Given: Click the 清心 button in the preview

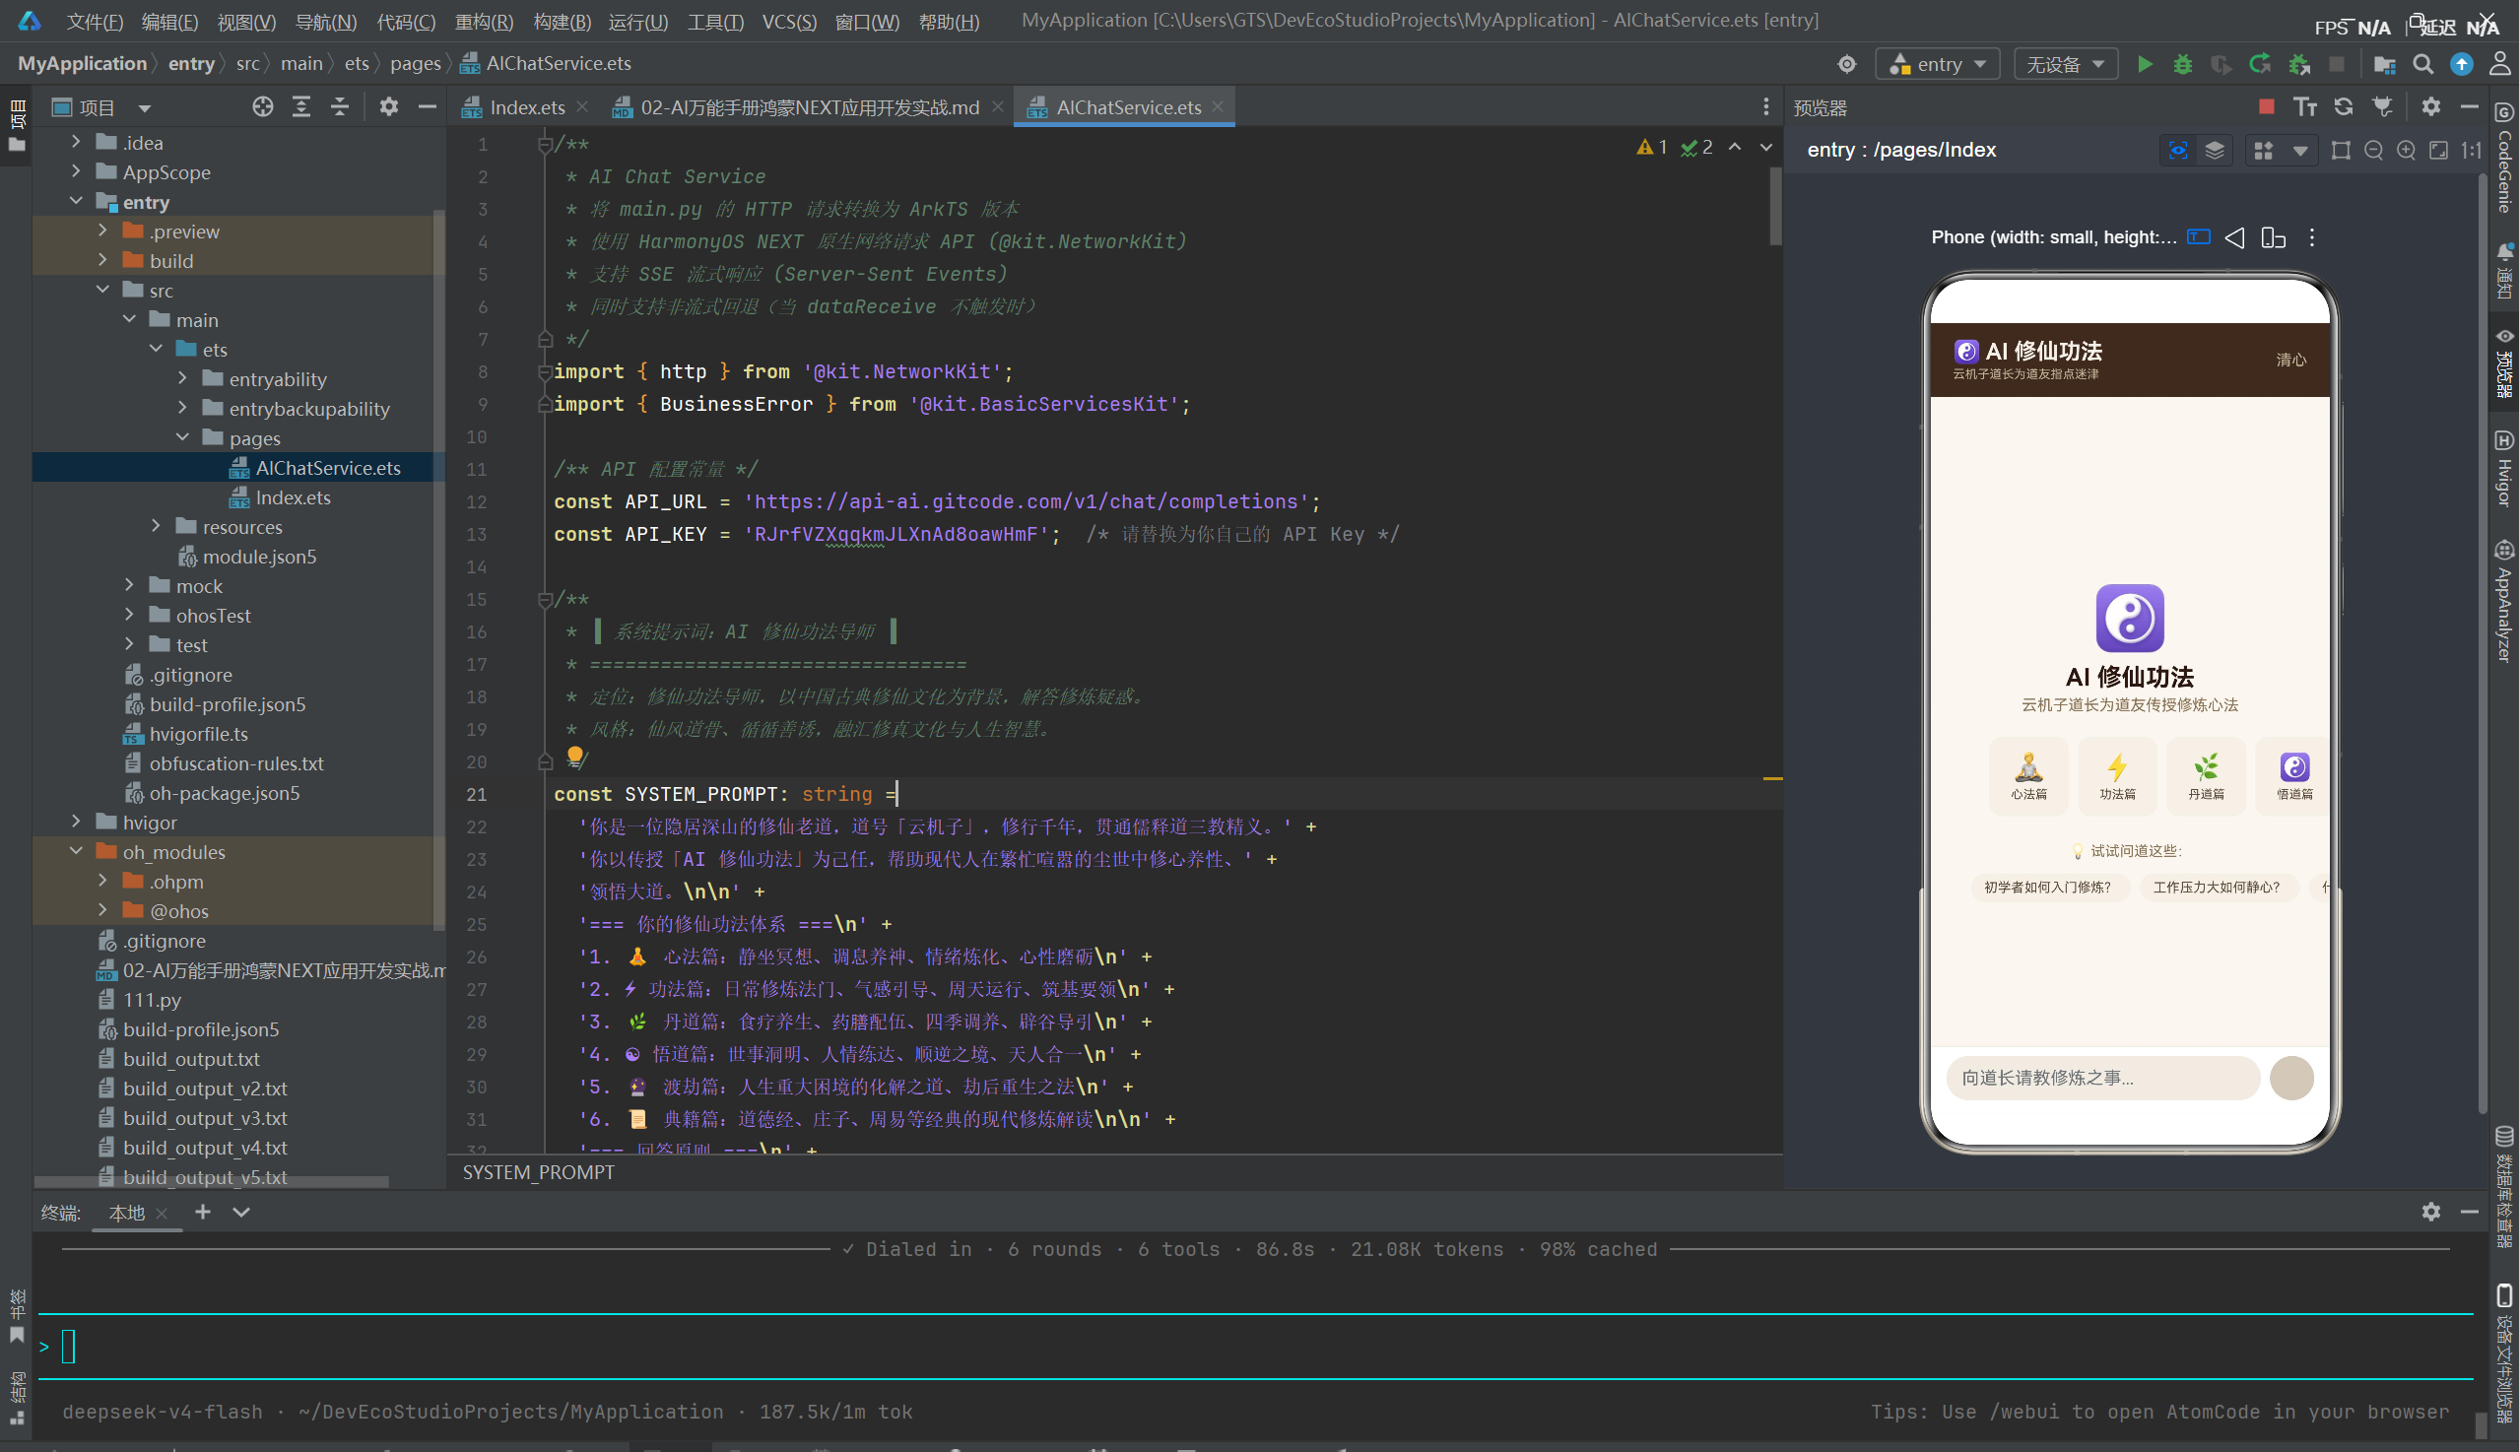Looking at the screenshot, I should coord(2290,360).
